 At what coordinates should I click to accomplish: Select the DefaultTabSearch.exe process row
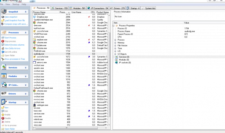[70, 88]
